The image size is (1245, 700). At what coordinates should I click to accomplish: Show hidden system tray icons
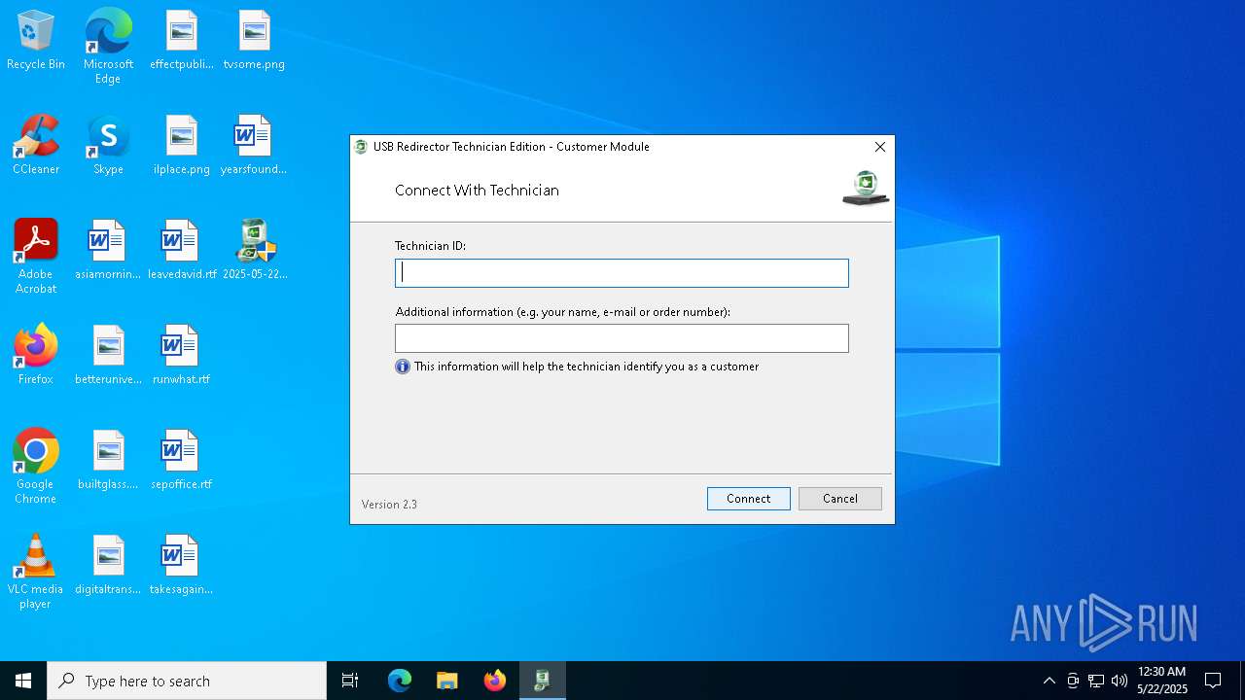1049,681
